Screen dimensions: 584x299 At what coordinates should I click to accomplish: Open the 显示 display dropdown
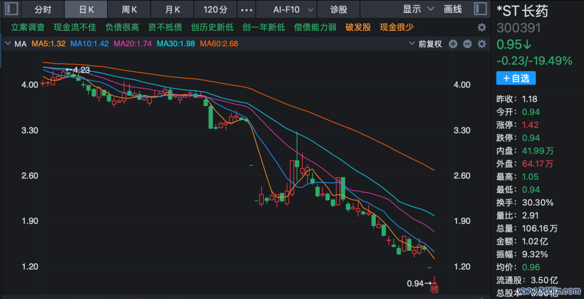[419, 9]
